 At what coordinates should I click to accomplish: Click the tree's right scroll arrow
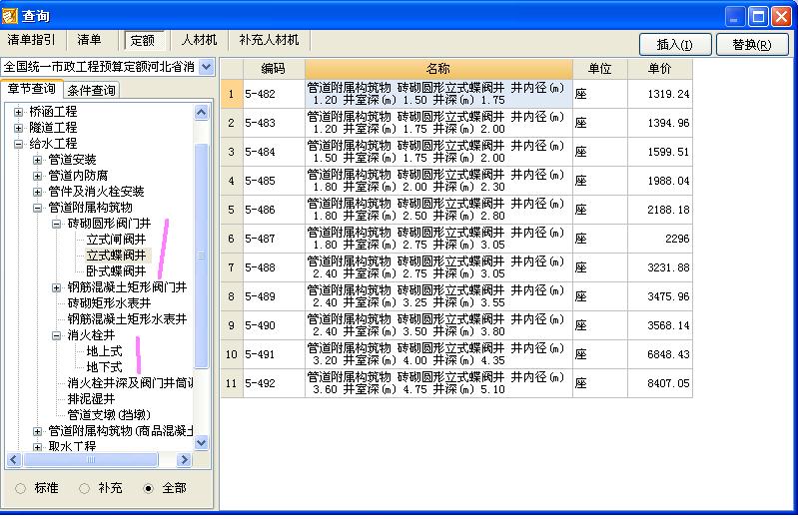click(184, 460)
